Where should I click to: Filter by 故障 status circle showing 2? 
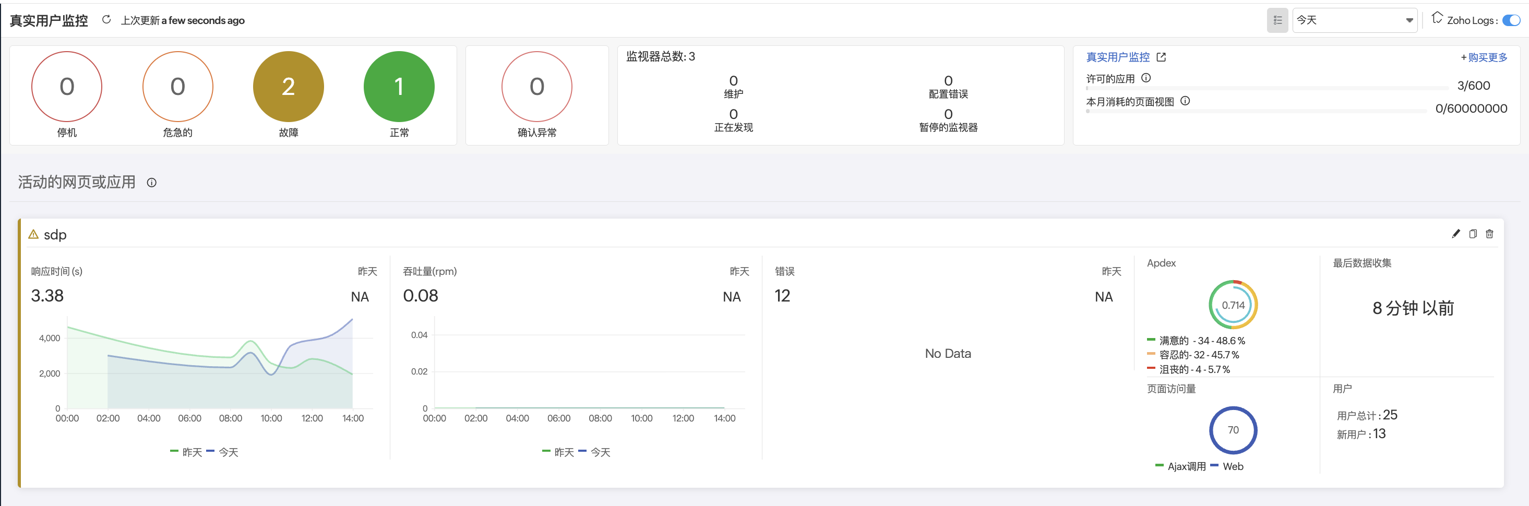[288, 87]
